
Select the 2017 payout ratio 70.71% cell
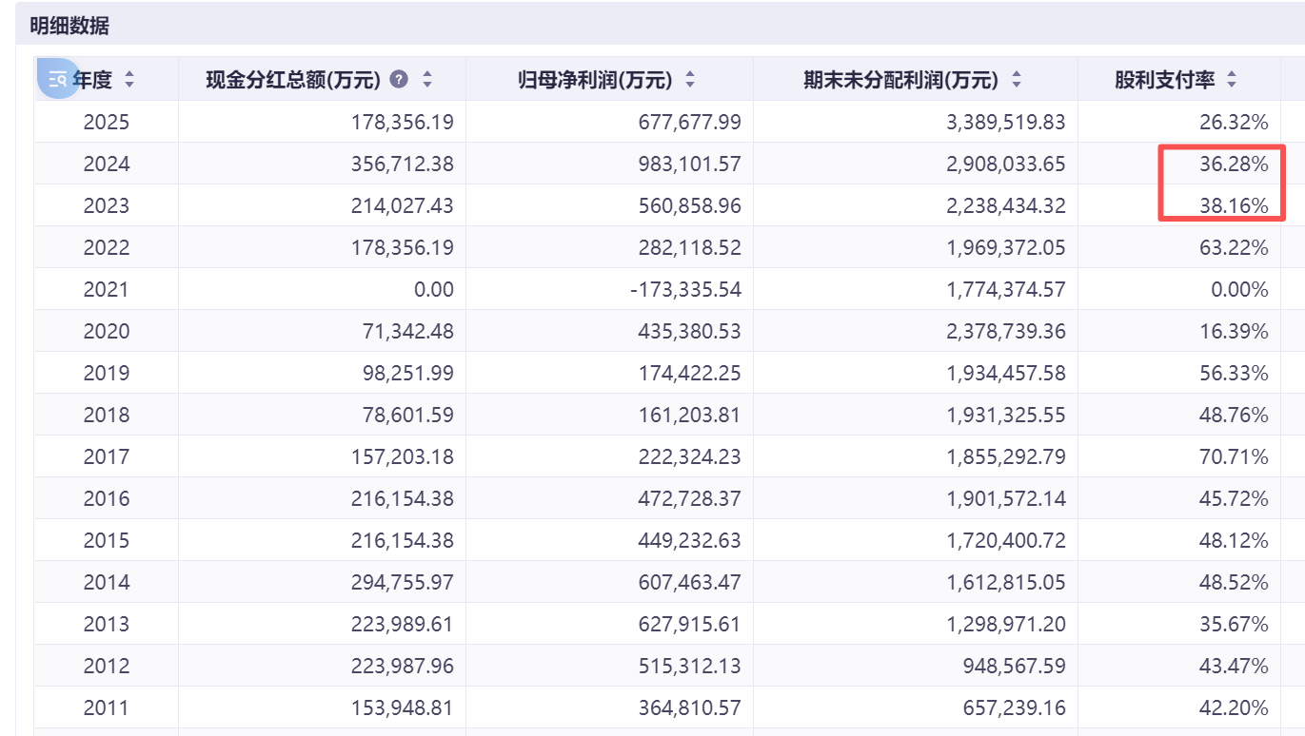point(1234,456)
